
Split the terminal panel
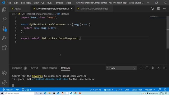coord(147,68)
